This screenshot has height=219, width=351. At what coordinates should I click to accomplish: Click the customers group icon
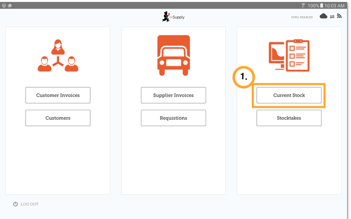(58, 55)
